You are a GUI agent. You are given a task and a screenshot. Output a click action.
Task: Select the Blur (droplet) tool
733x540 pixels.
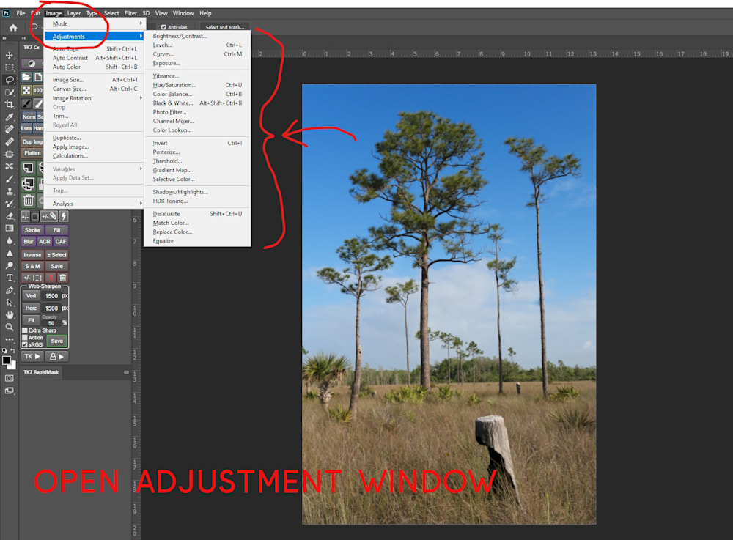pyautogui.click(x=10, y=240)
